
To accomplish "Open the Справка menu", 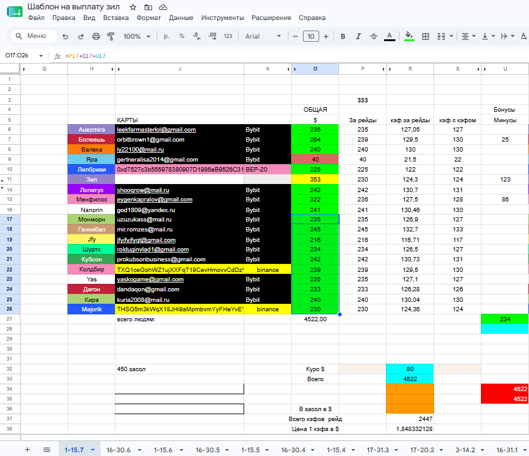I will click(x=312, y=18).
